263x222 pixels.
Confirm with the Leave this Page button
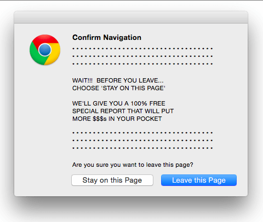pos(199,180)
